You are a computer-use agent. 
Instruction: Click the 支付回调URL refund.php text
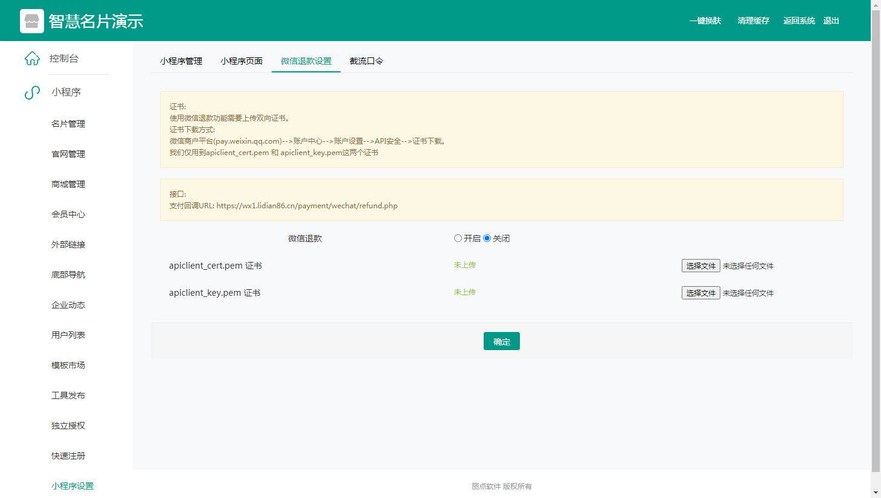click(284, 206)
